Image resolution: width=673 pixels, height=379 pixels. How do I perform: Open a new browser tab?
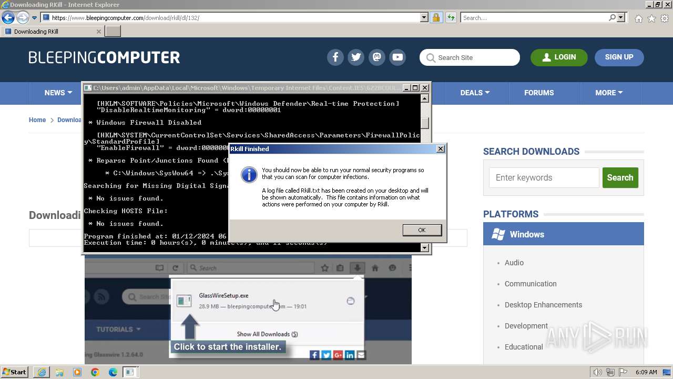[113, 32]
